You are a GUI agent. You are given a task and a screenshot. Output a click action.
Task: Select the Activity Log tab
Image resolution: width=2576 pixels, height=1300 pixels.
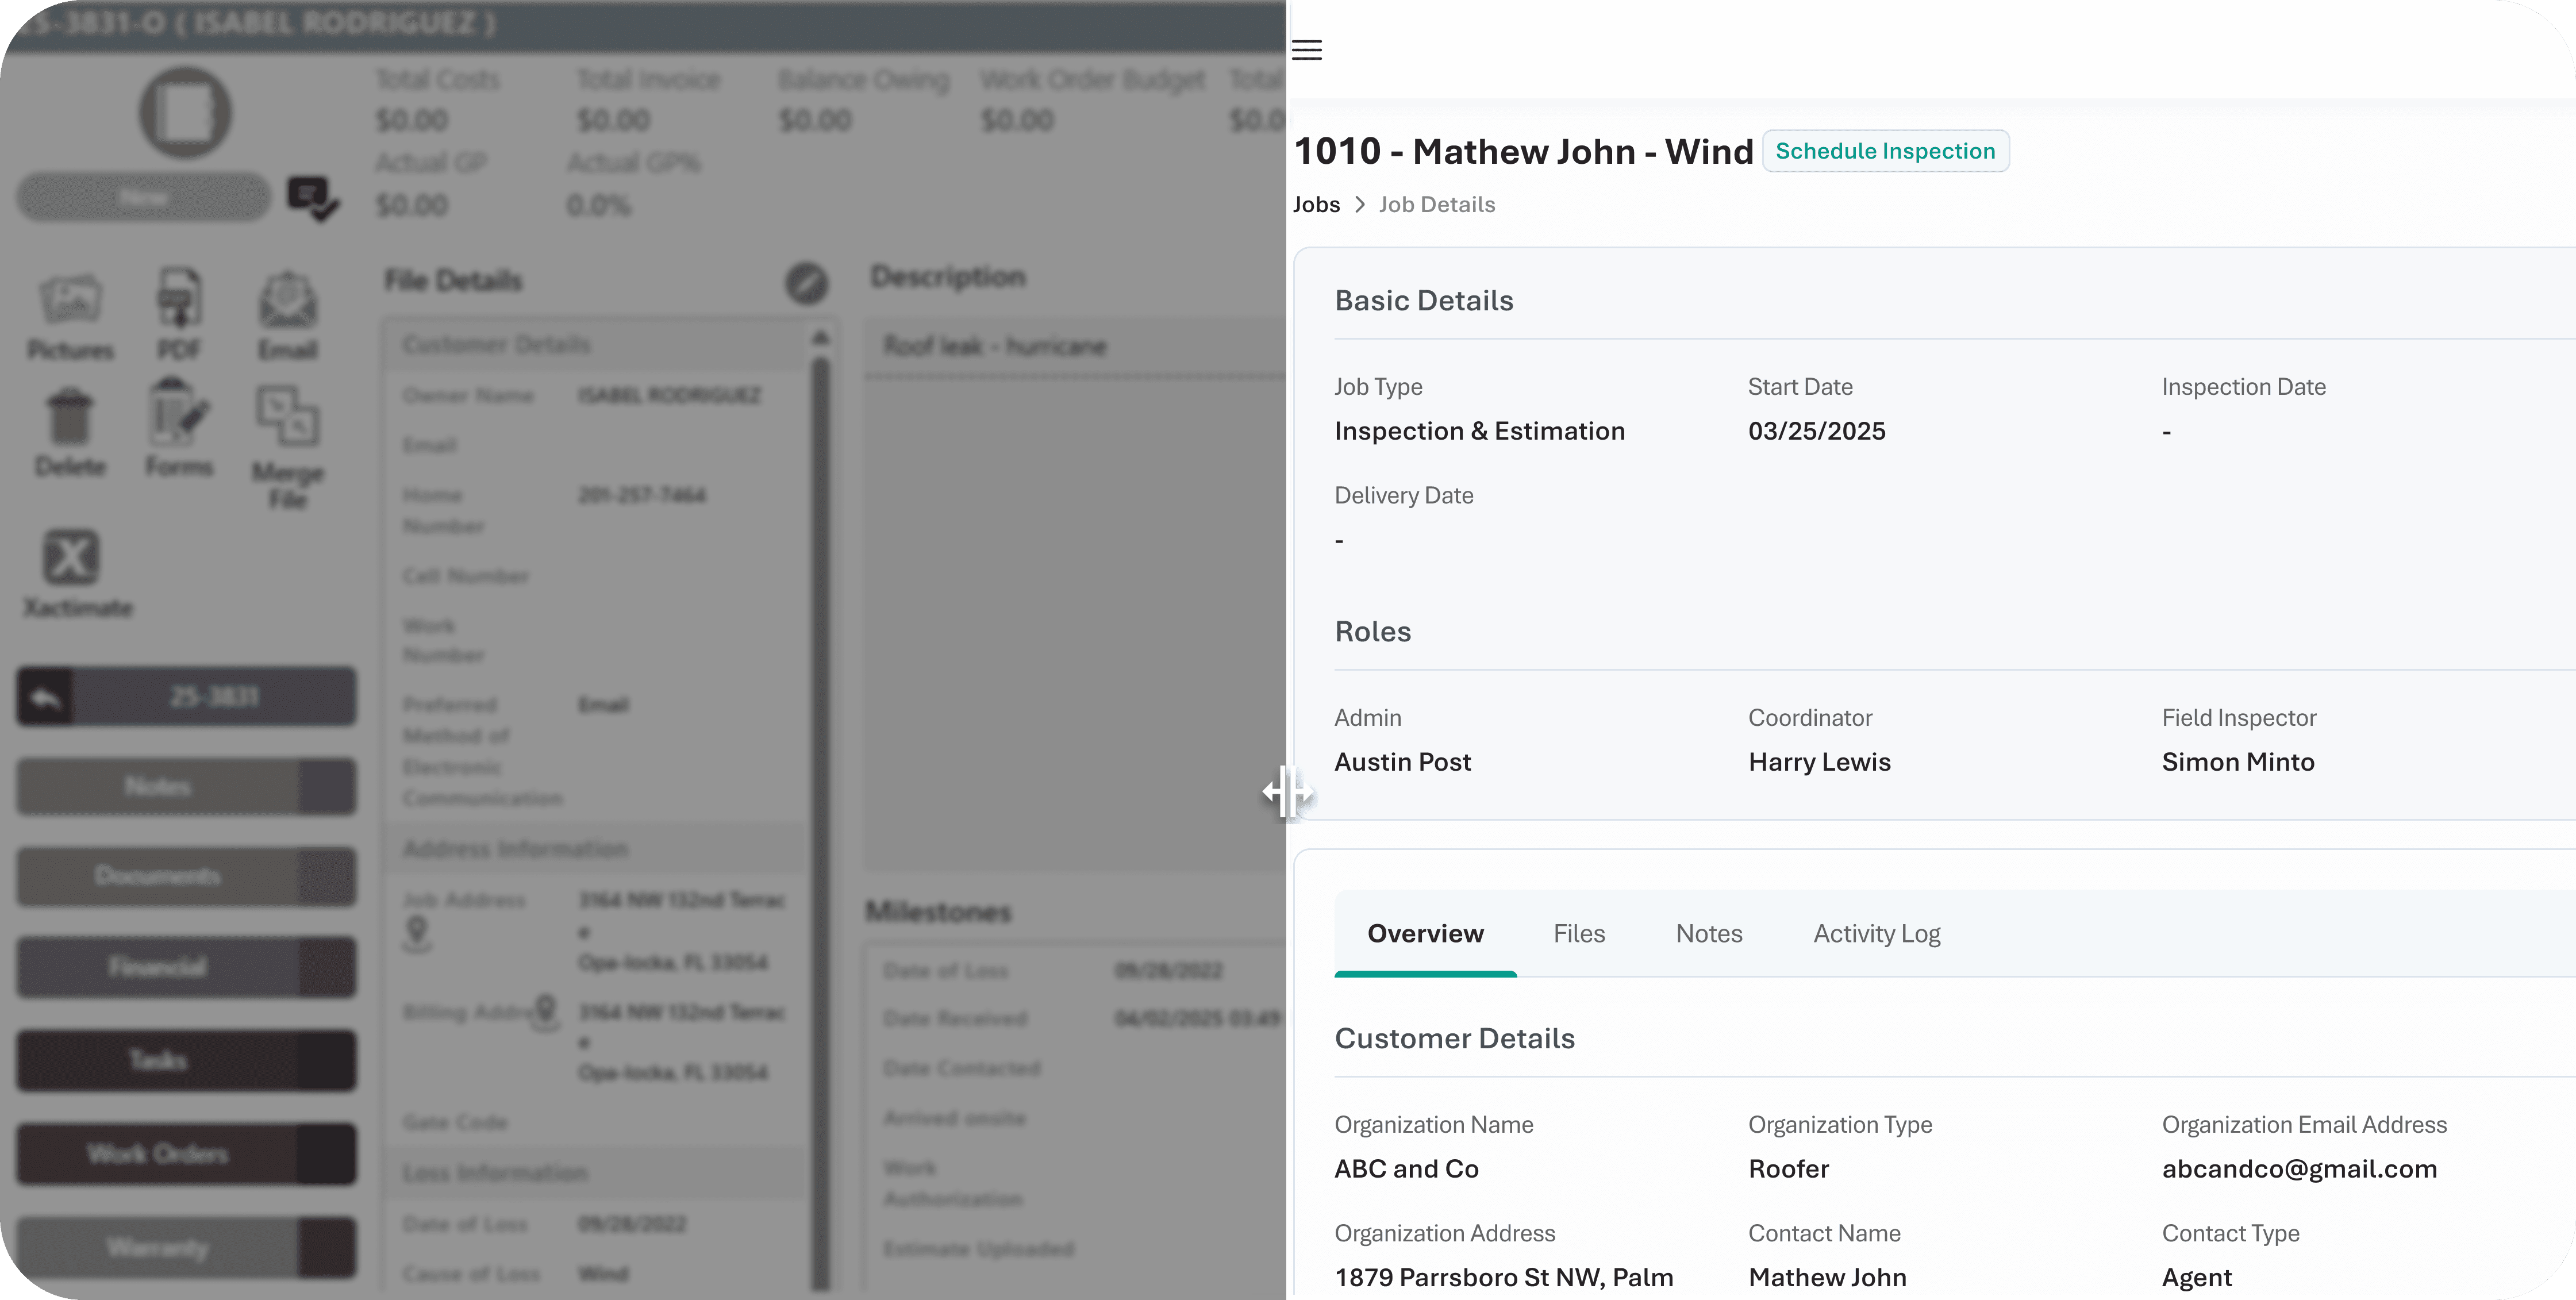[x=1876, y=933]
